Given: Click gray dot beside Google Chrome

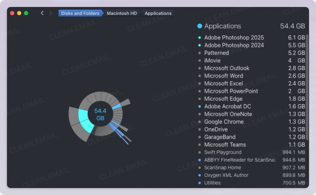Looking at the screenshot, I should click(x=199, y=122).
